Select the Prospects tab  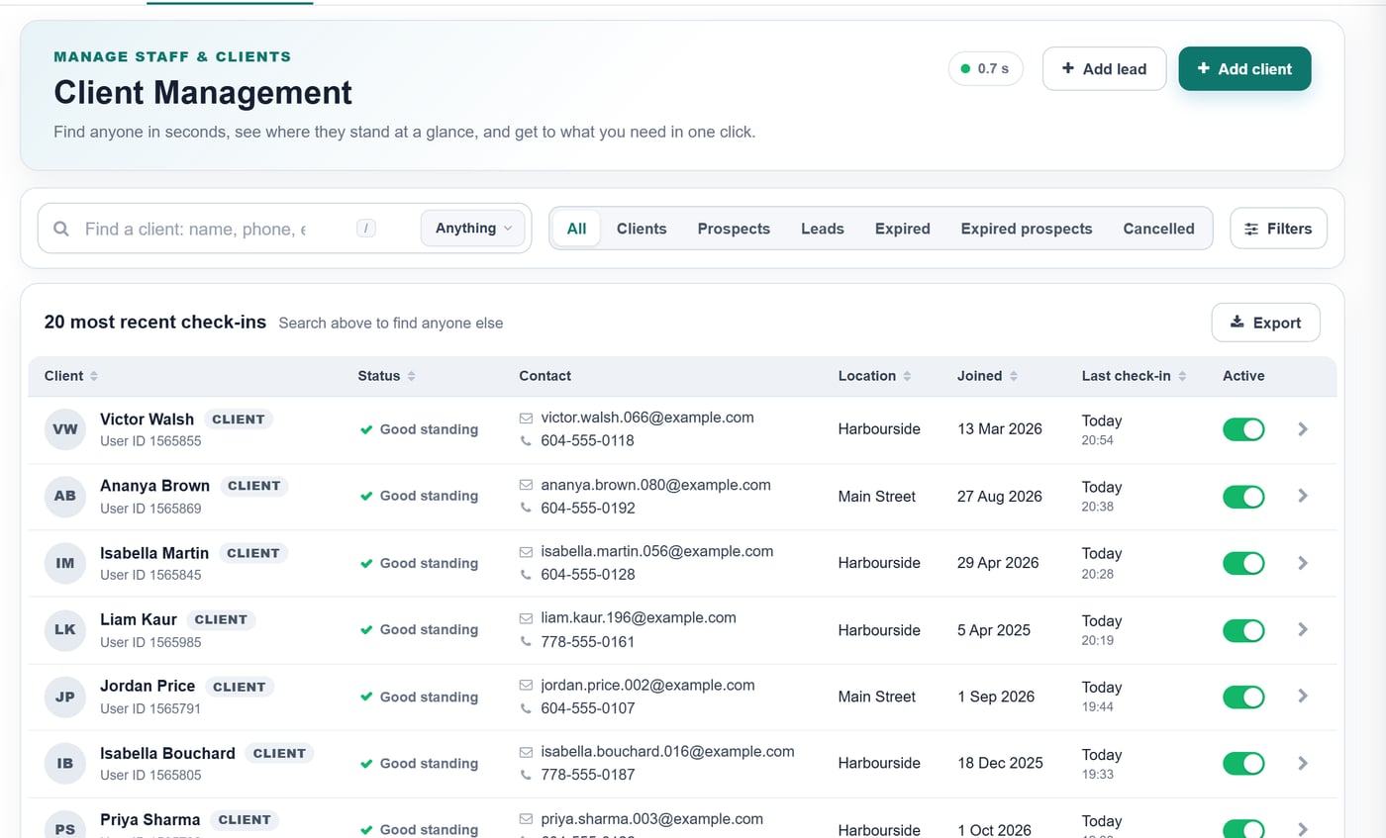pos(734,229)
